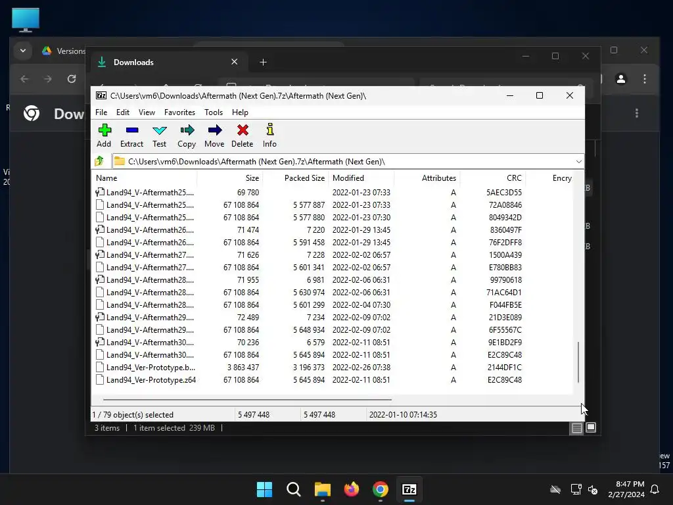Image resolution: width=673 pixels, height=505 pixels.
Task: Select the file with CRC 5AEC3D55
Action: coord(332,193)
